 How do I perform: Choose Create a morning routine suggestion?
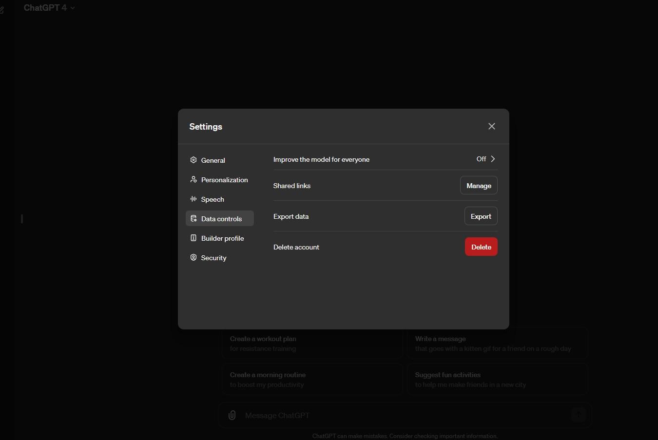click(312, 379)
